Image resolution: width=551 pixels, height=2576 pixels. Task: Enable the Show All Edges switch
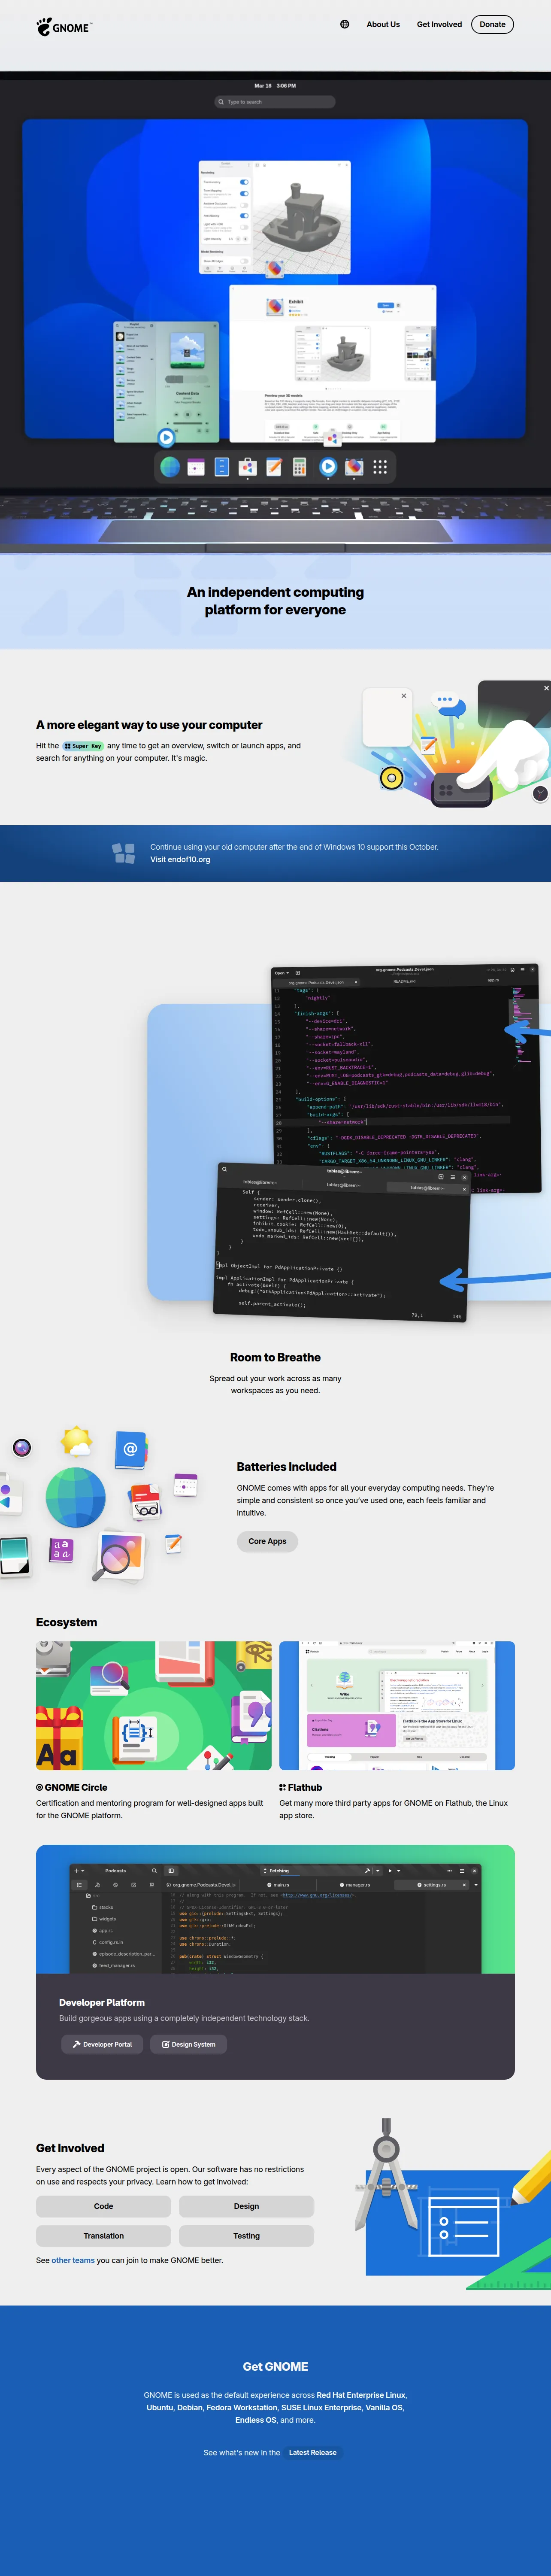click(244, 261)
